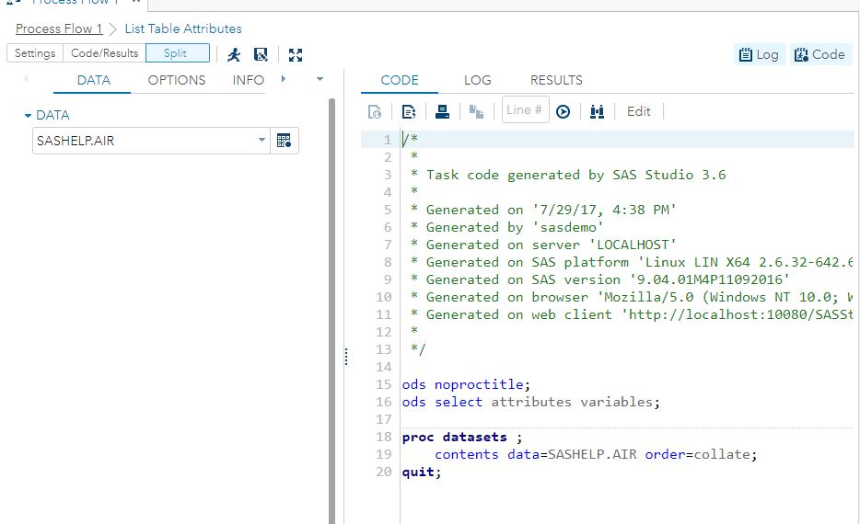Click the SAS version comment line
The width and height of the screenshot is (860, 524).
point(600,279)
